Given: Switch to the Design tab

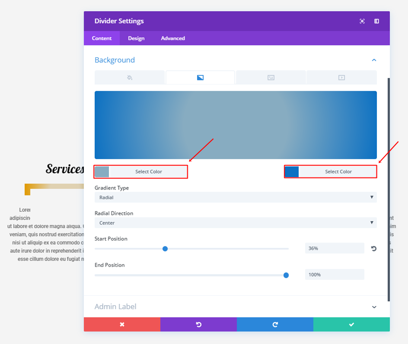Looking at the screenshot, I should (136, 38).
